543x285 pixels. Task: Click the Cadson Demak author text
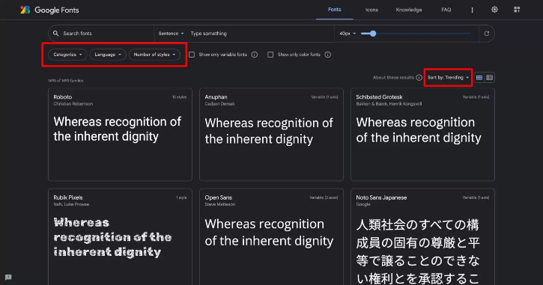click(219, 104)
